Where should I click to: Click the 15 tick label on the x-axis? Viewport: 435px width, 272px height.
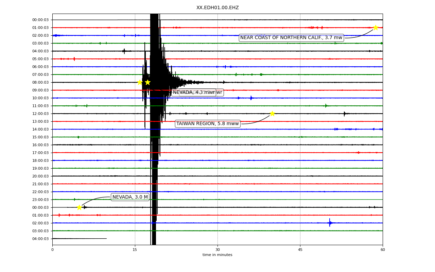(135, 250)
